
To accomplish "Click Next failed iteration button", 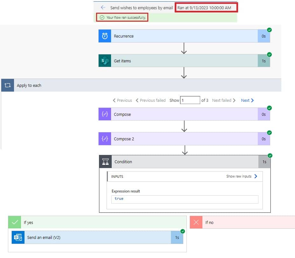I will point(224,101).
